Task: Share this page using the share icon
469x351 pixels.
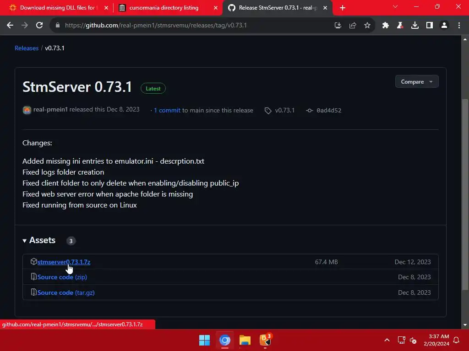Action: coord(353,26)
